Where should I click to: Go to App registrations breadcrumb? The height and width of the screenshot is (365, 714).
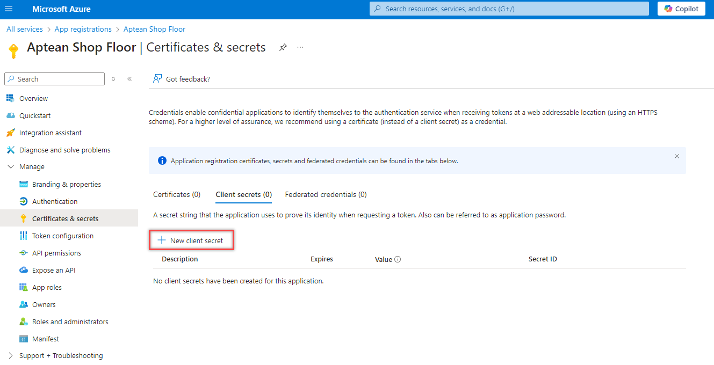click(x=83, y=29)
